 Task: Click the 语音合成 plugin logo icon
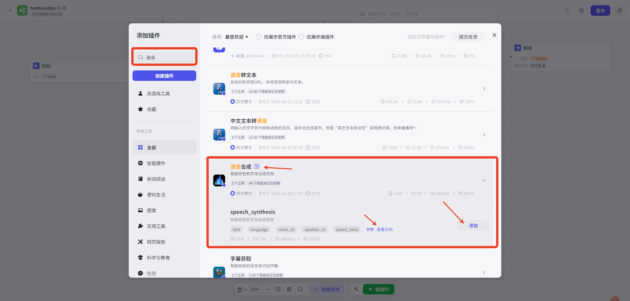pos(219,180)
